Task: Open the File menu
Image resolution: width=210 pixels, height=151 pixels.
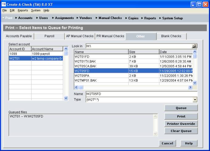Action: pyautogui.click(x=4, y=10)
